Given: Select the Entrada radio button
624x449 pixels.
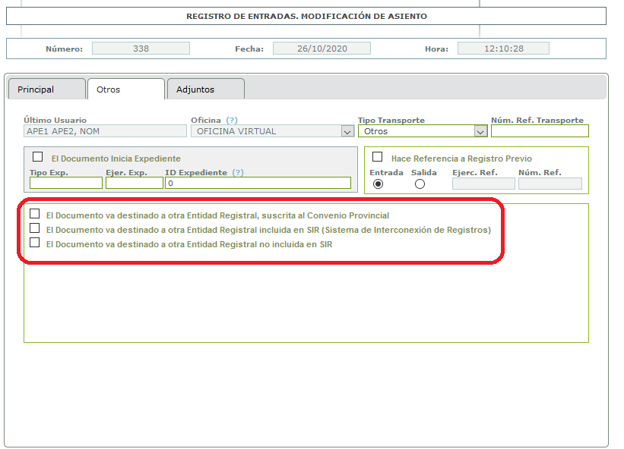Looking at the screenshot, I should pos(378,184).
